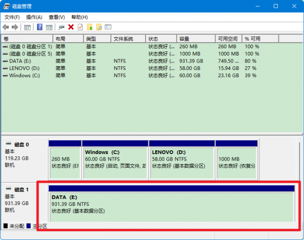304x240 pixels.
Task: Select the 1000 MB recovery partition block
Action: click(237, 160)
